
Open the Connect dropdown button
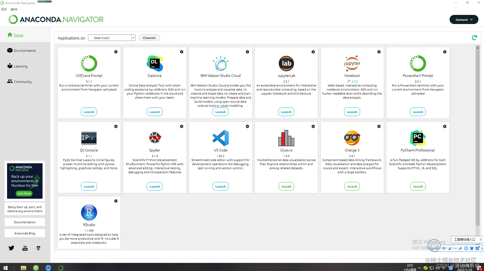[x=464, y=20]
